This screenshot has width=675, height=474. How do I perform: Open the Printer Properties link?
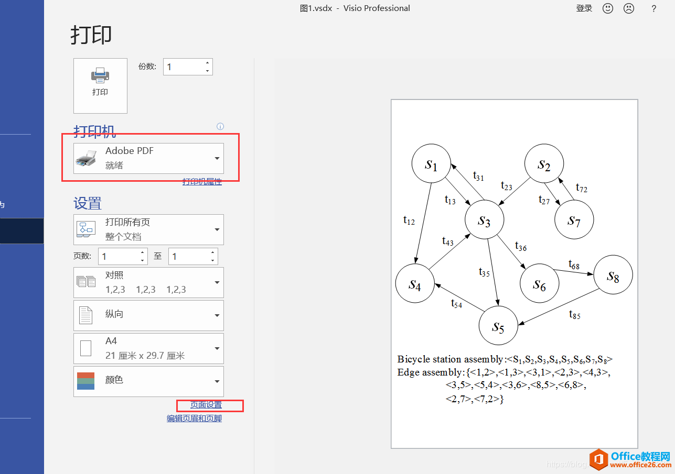[202, 182]
